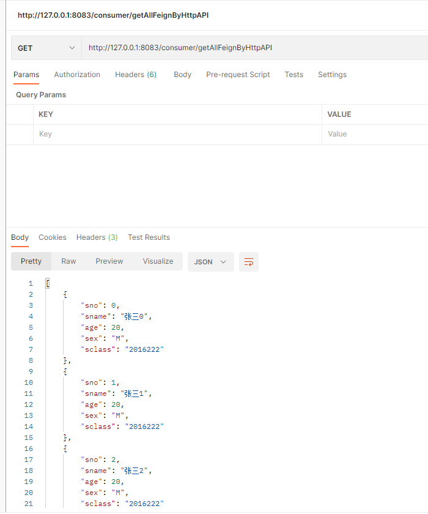Click "sclass": "2016222" on line 21
Screen dimensions: 428x514
pos(122,504)
